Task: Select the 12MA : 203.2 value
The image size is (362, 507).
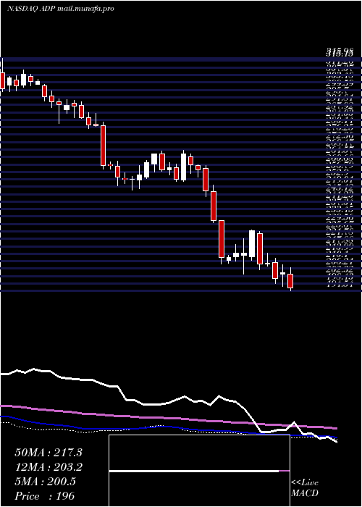Action: point(49,467)
